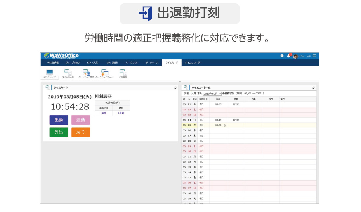Collapse the toolbar with small arrow

pos(180,81)
